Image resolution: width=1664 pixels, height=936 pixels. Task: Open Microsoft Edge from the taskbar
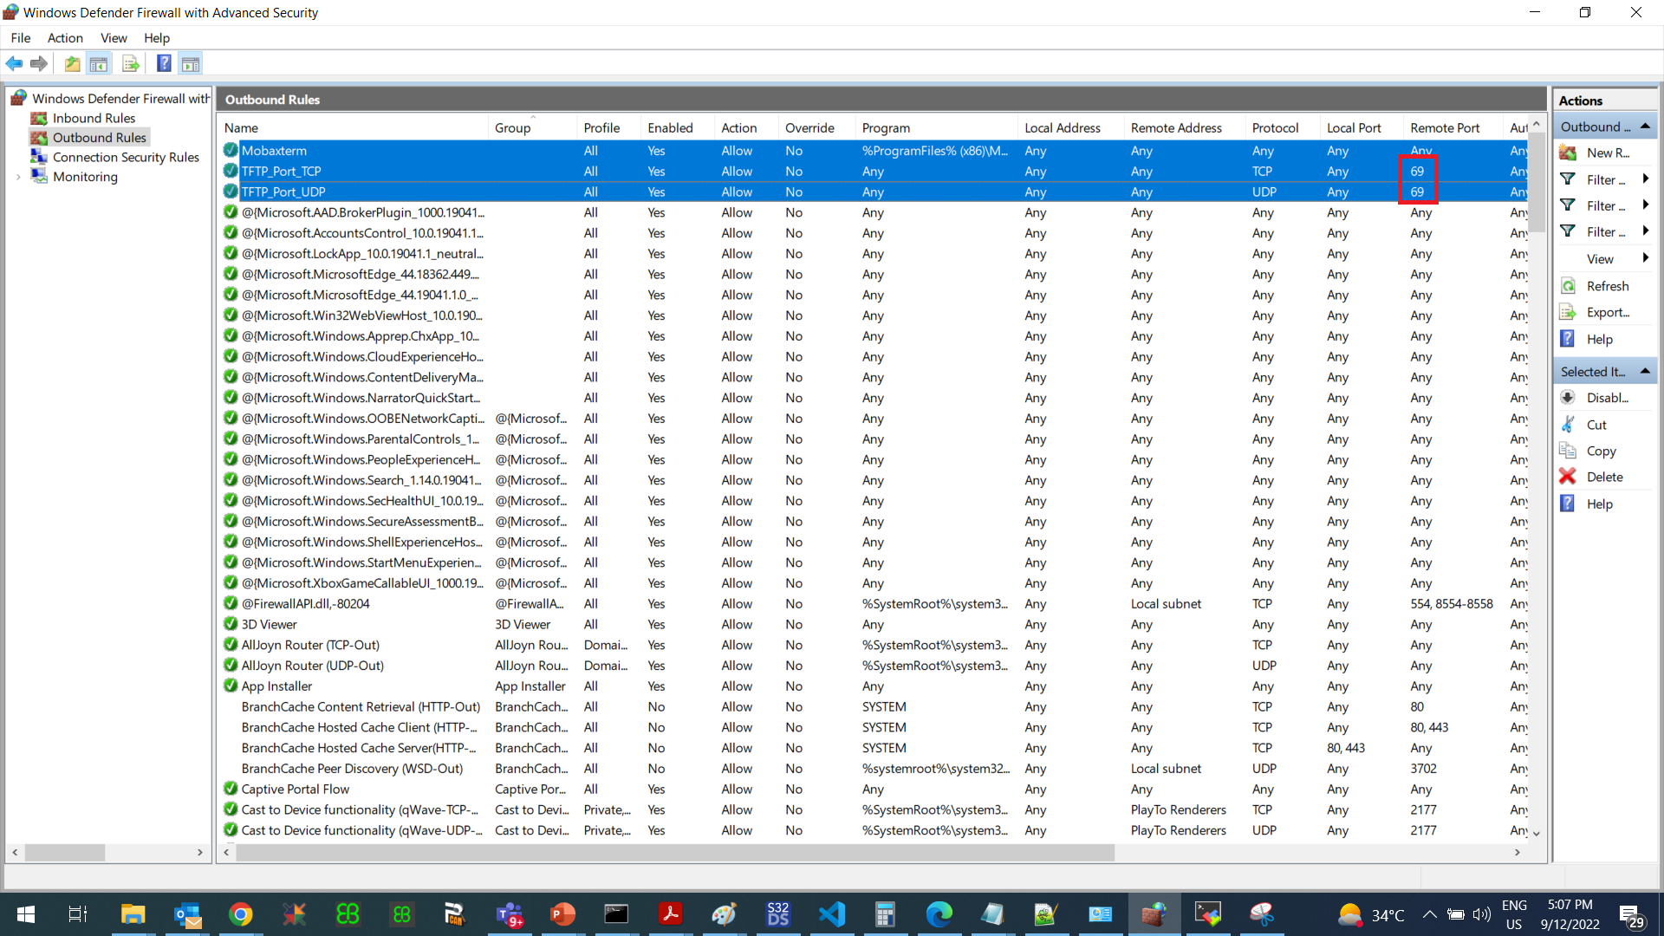click(x=939, y=914)
